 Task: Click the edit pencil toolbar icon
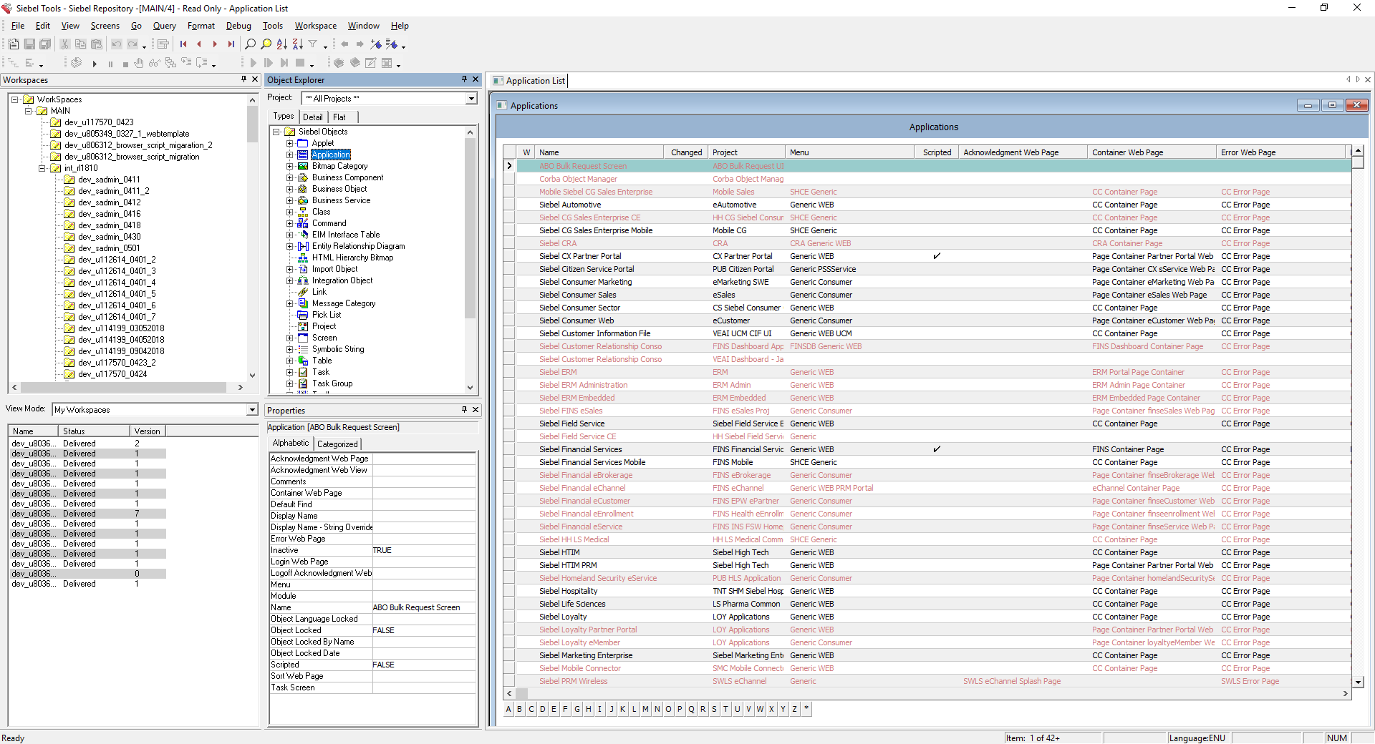pos(370,63)
